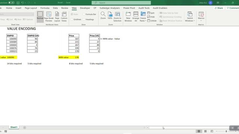Select the Normal workbook view
239x134 pixels.
[x=40, y=16]
